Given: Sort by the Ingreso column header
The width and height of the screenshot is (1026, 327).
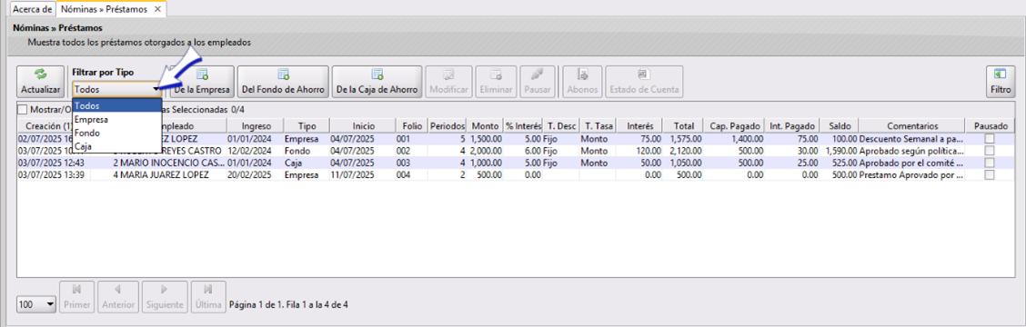Looking at the screenshot, I should tap(256, 125).
